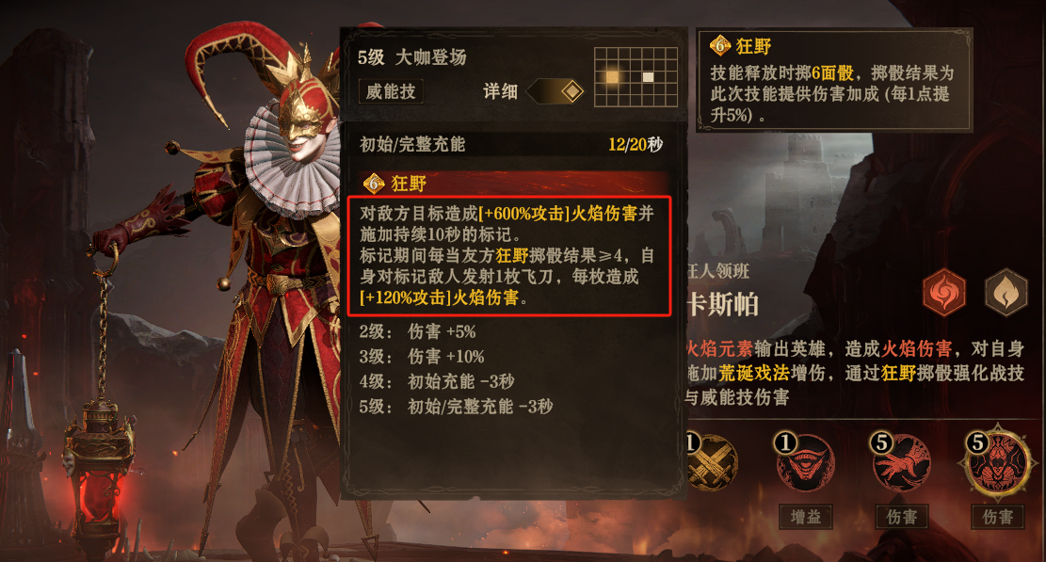The width and height of the screenshot is (1046, 562).
Task: Select the brown flame hexagon icon
Action: pos(1006,293)
